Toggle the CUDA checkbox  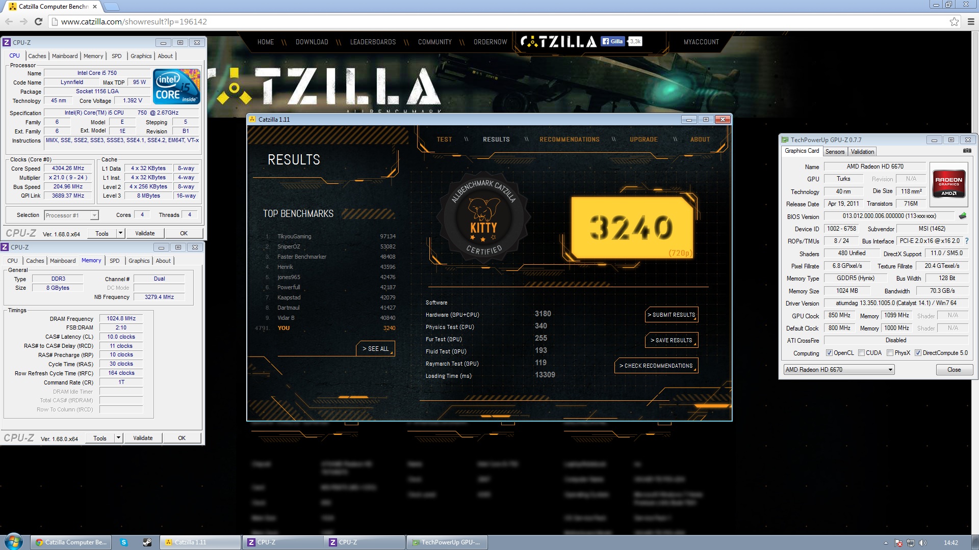861,353
